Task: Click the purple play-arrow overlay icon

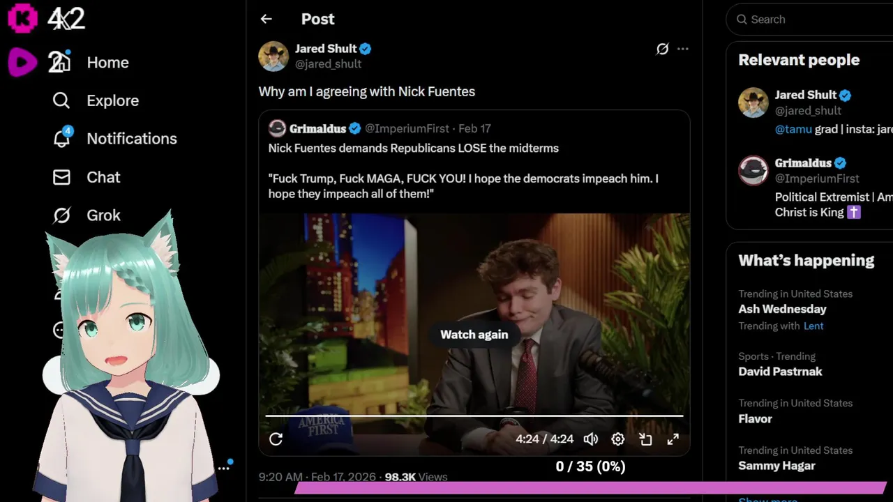Action: point(22,62)
